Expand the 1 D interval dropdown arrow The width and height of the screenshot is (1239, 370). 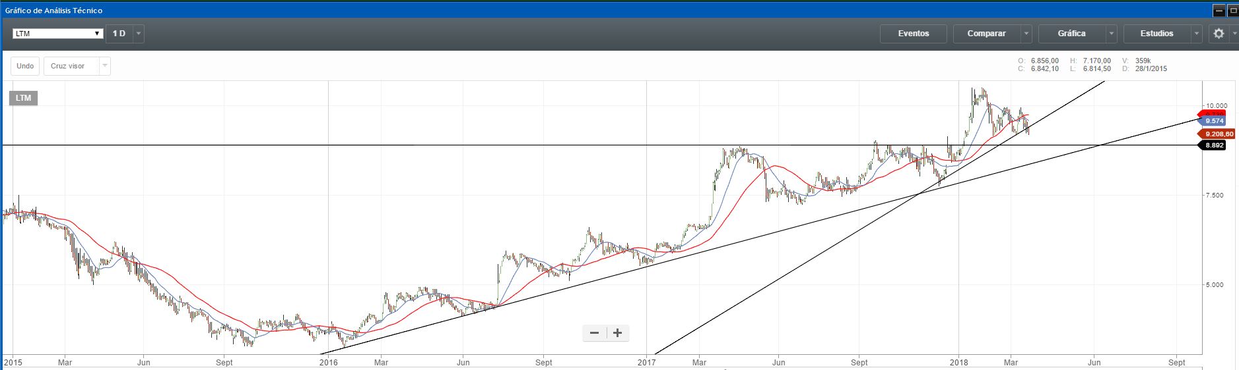click(139, 34)
